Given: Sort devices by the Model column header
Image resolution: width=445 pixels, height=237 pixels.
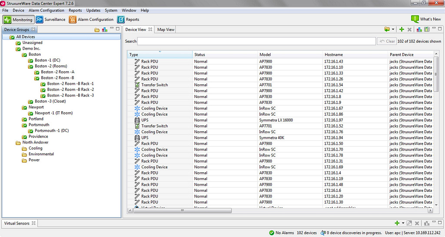Looking at the screenshot, I should click(290, 54).
